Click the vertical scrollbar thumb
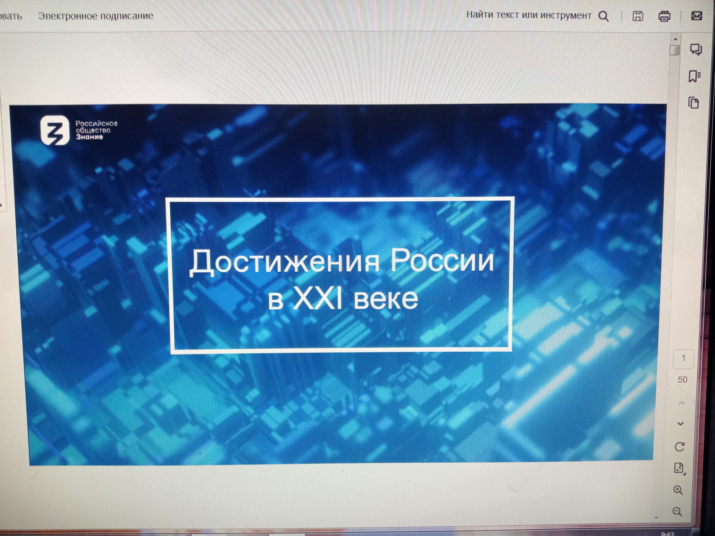The image size is (715, 536). [x=675, y=51]
